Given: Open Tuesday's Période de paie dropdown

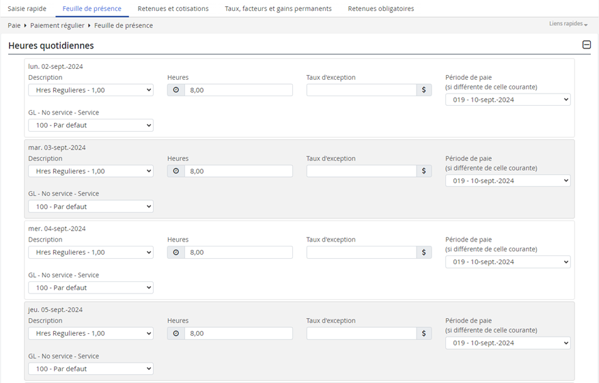Looking at the screenshot, I should [x=507, y=181].
